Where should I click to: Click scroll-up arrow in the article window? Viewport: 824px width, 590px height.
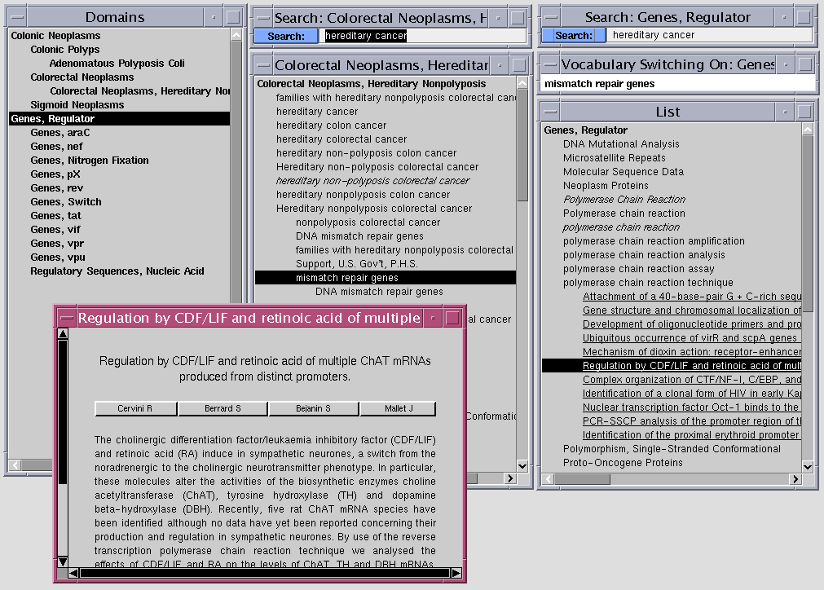pos(62,334)
